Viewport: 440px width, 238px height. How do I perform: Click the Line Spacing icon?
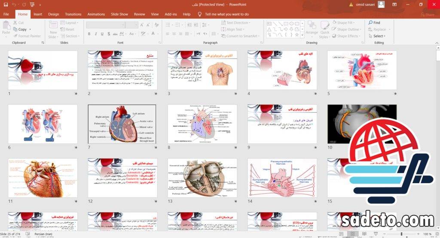point(205,25)
